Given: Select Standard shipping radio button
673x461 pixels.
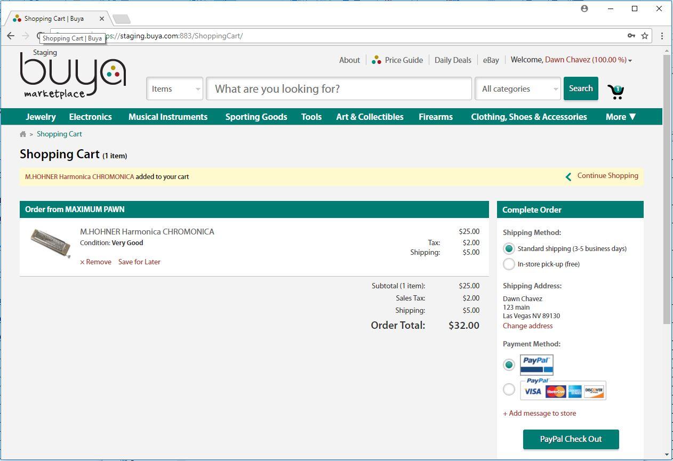Looking at the screenshot, I should coord(509,249).
